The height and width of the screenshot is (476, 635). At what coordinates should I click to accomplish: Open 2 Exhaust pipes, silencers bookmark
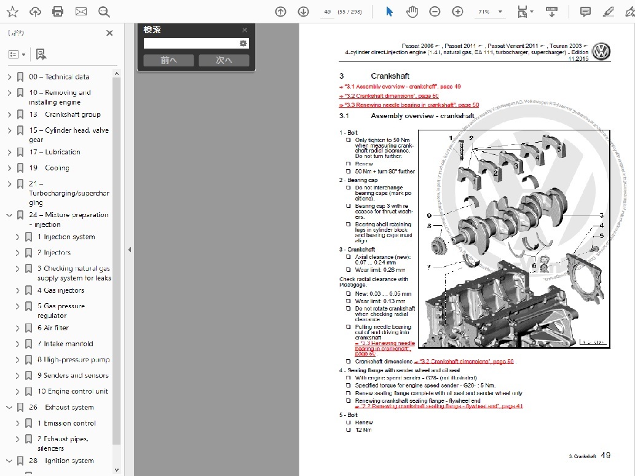pos(63,444)
